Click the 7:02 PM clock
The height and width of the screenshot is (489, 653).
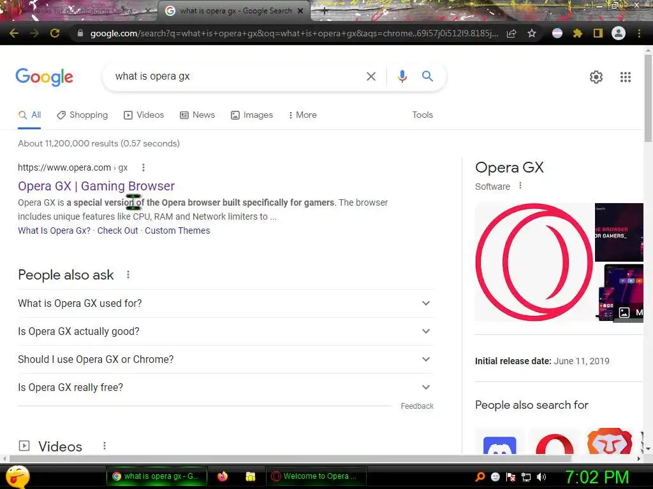pyautogui.click(x=597, y=478)
